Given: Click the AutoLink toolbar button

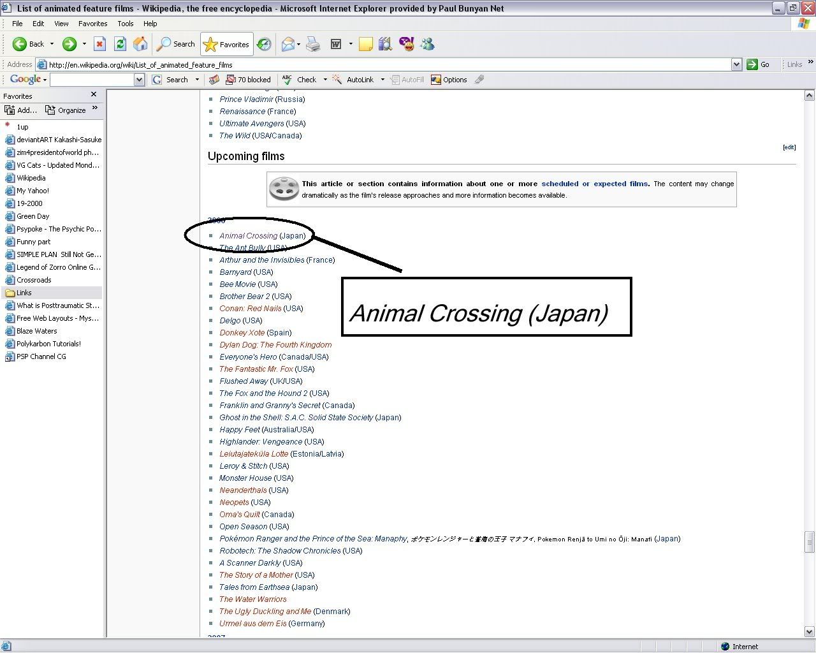Looking at the screenshot, I should tap(354, 80).
